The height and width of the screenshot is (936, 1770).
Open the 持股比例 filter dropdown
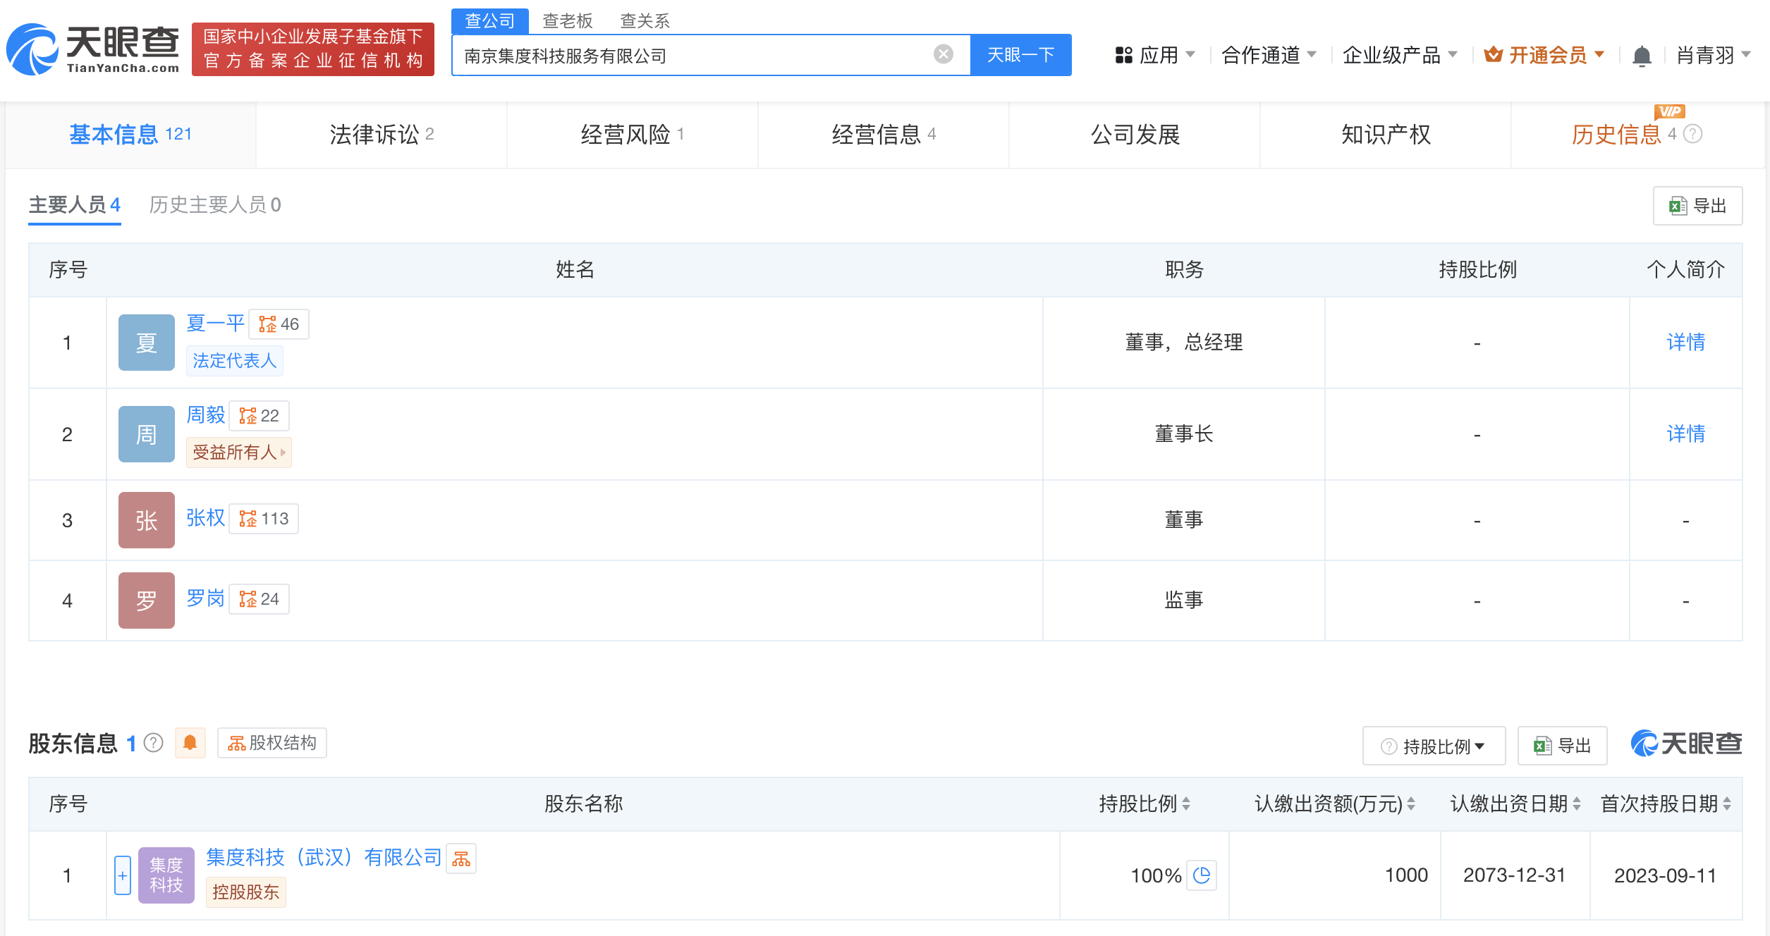coord(1434,746)
